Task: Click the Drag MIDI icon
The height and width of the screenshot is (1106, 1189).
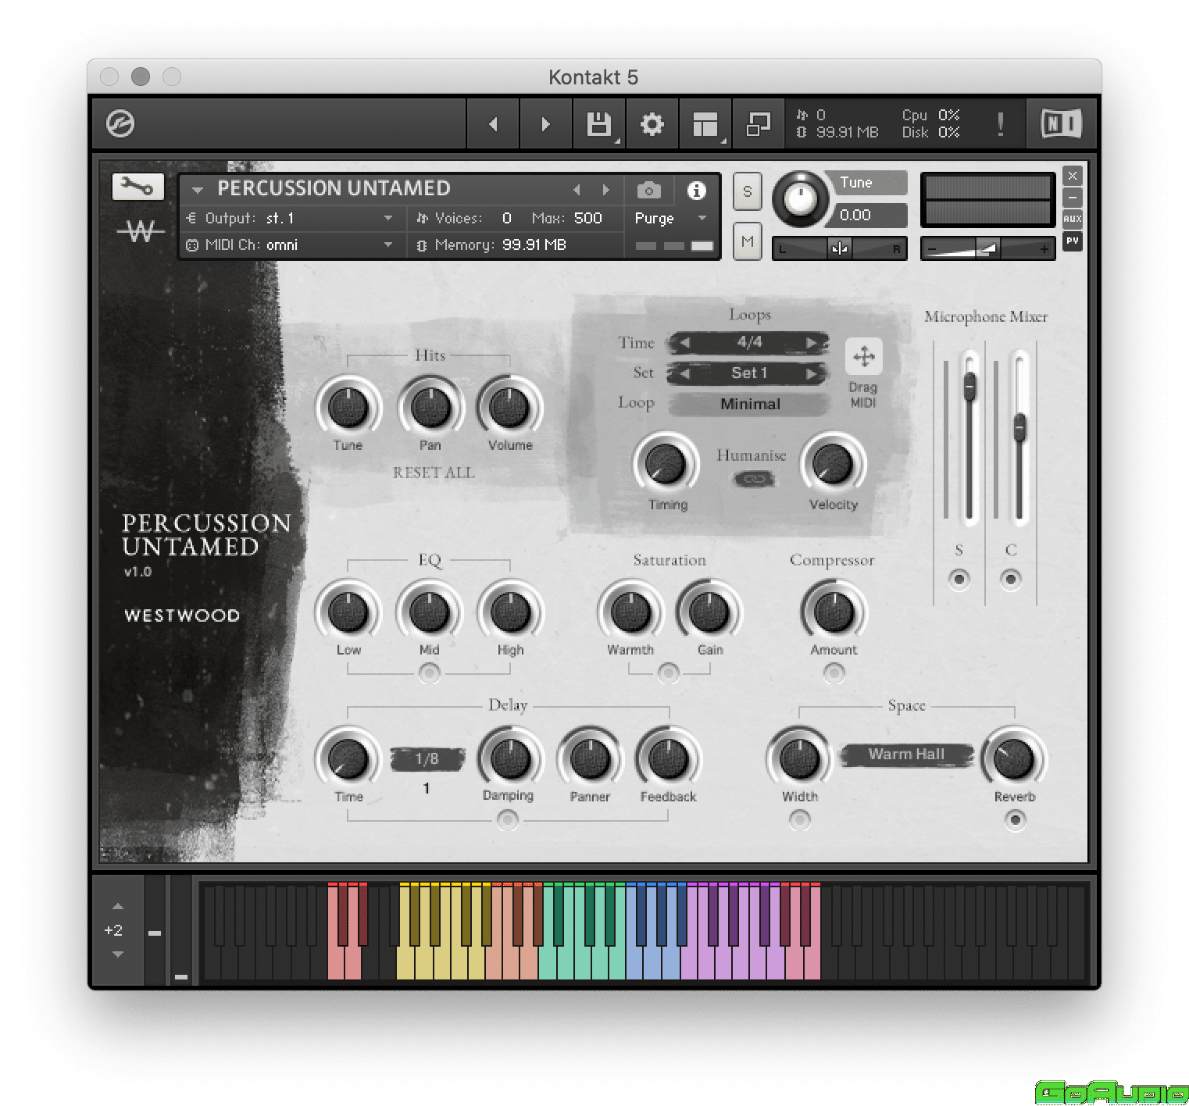Action: pos(863,358)
